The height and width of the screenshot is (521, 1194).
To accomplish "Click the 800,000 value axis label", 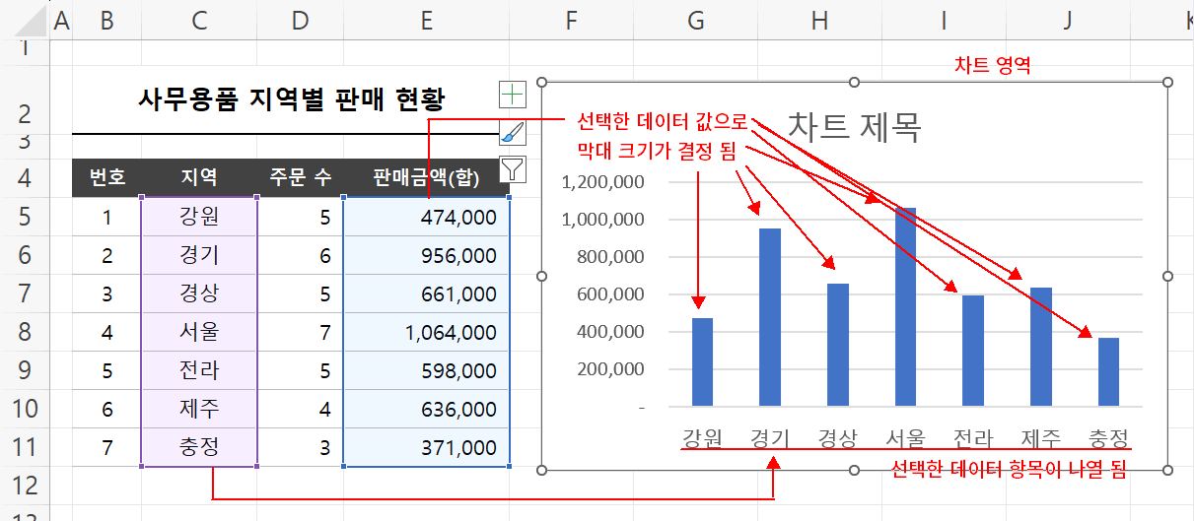I will coord(609,257).
